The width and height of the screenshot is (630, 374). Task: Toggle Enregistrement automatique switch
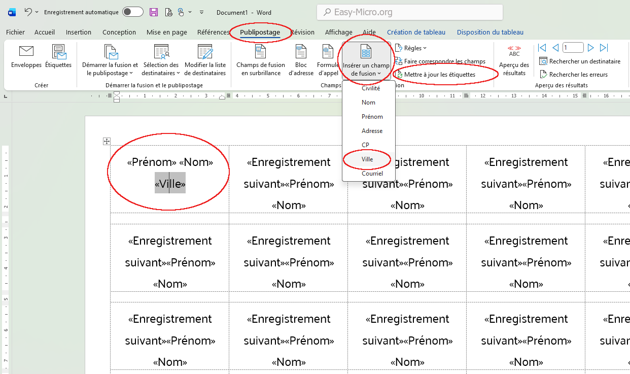pos(132,12)
